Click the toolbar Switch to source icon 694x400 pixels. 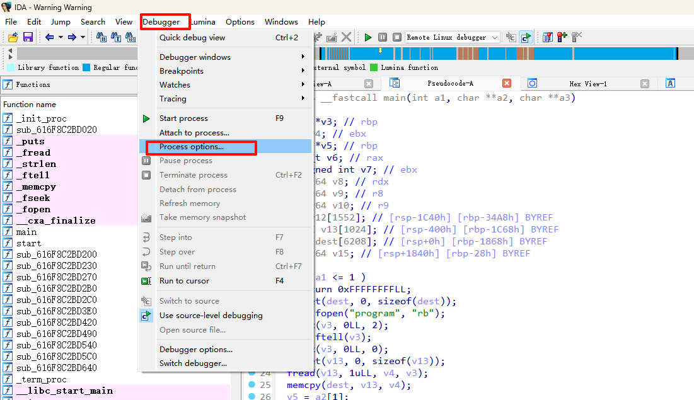click(x=511, y=38)
